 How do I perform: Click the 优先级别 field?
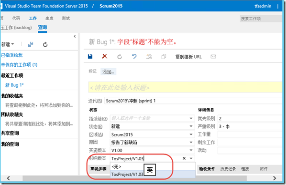pyautogui.click(x=250, y=118)
